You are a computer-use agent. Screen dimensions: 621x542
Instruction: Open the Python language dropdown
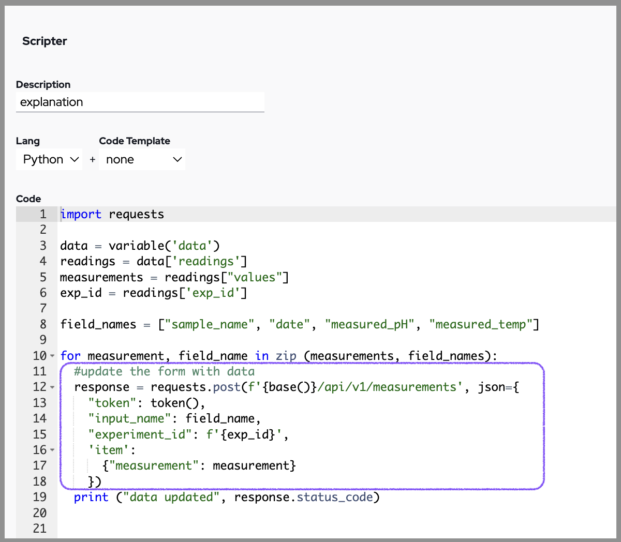50,159
